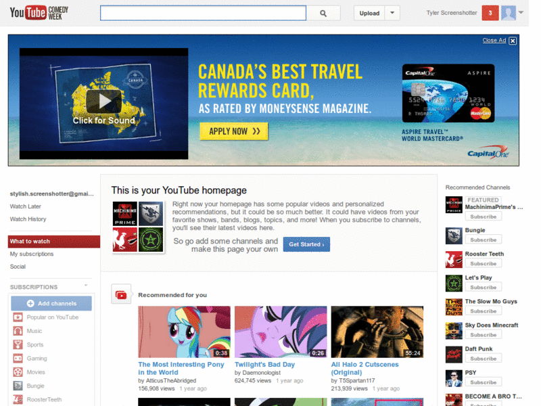Click into the search input field
541x406 pixels.
(203, 13)
